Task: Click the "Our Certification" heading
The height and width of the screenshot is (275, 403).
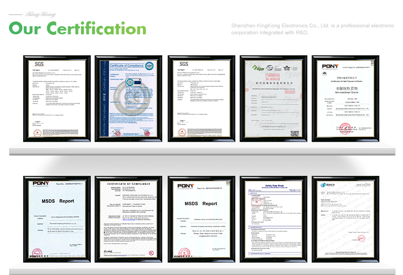Action: (77, 28)
